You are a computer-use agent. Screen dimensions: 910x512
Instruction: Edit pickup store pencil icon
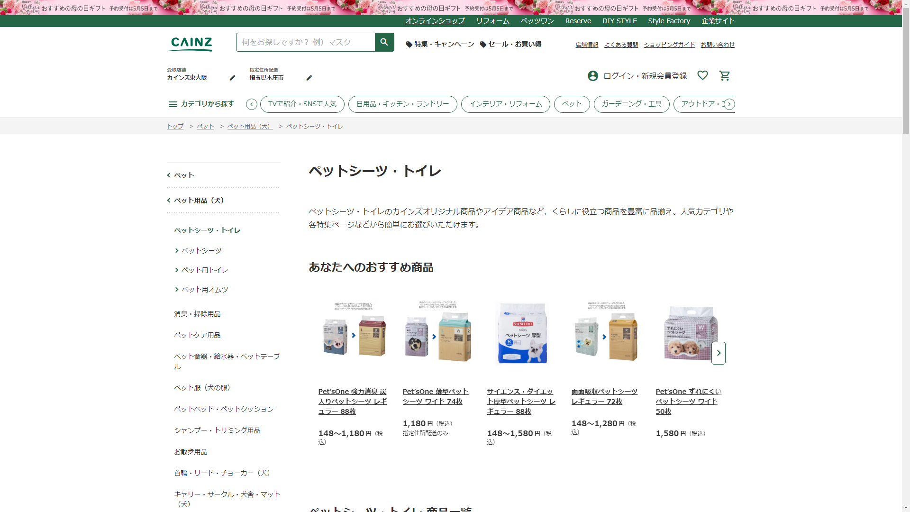[x=232, y=78]
